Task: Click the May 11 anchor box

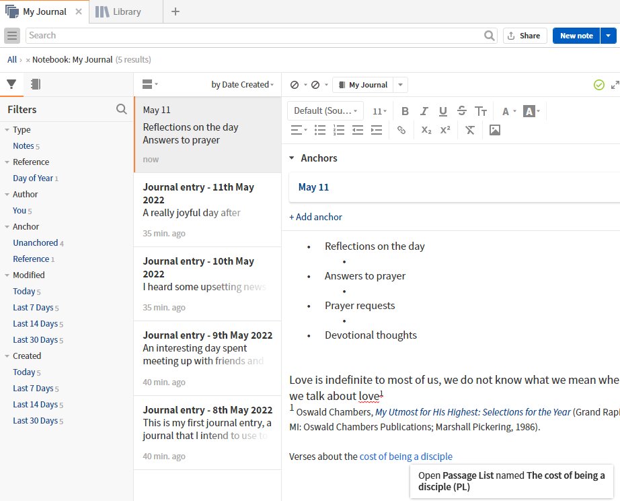Action: (x=455, y=187)
